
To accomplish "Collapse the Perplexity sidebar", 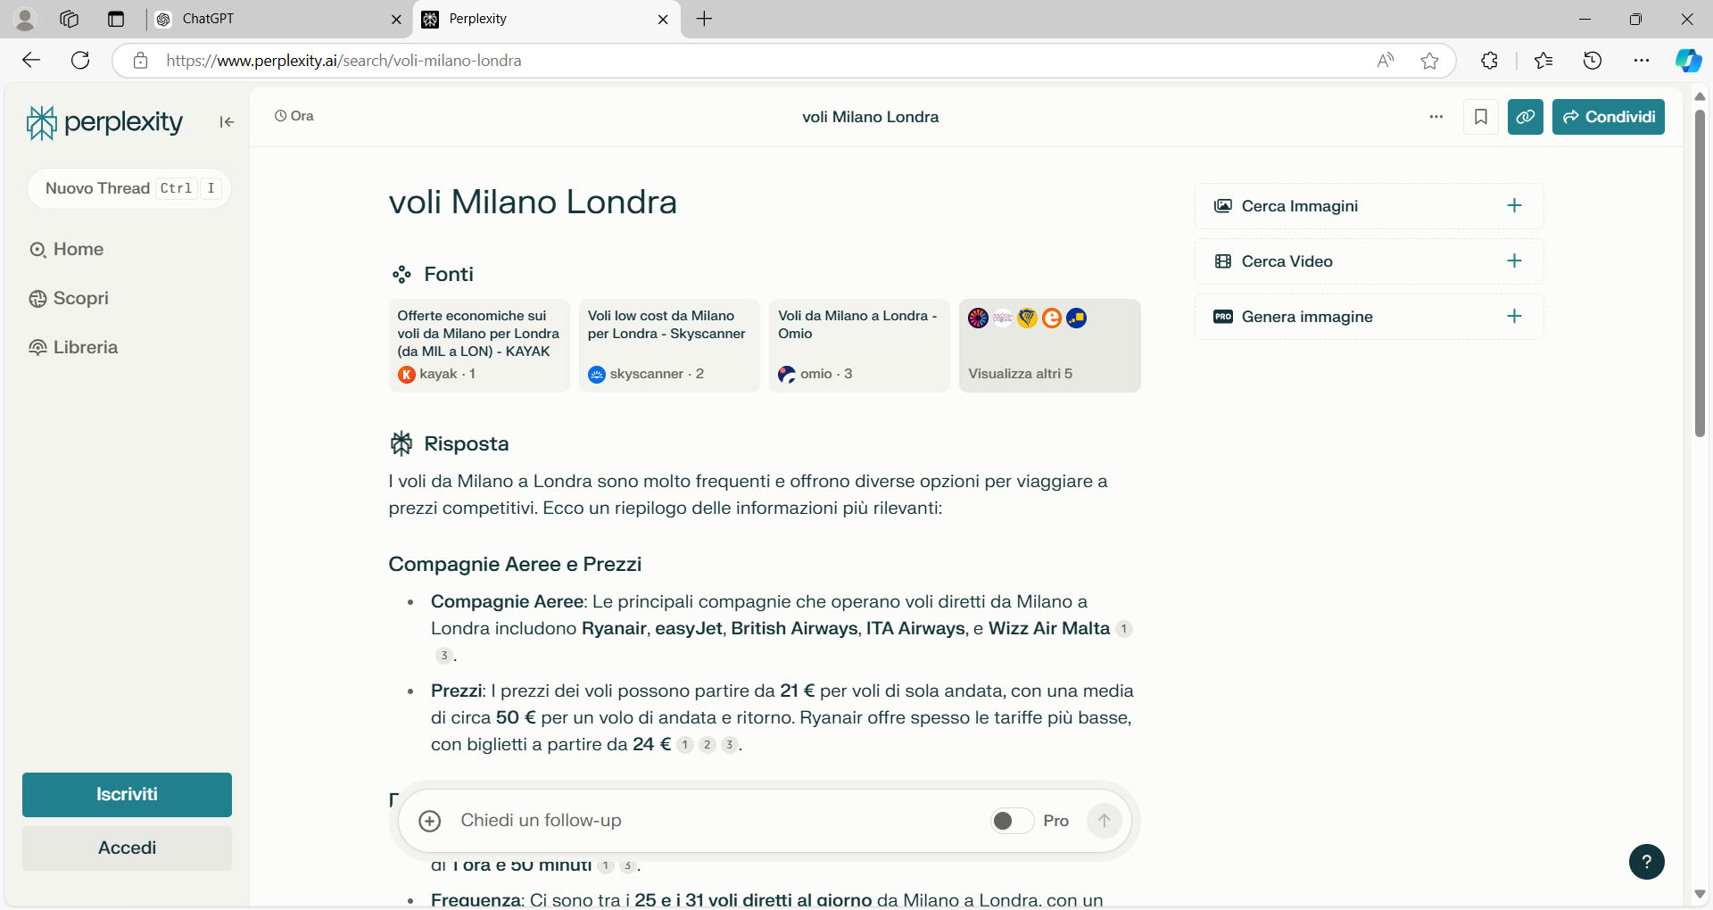I will point(227,122).
